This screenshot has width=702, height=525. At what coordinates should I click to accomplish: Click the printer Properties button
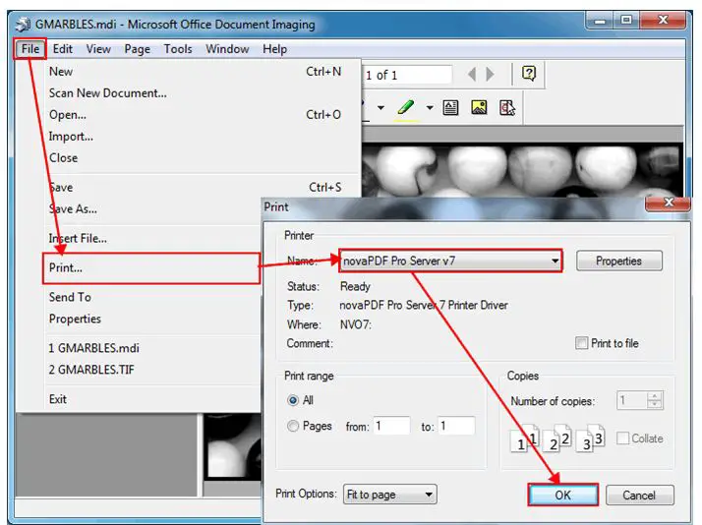point(618,261)
